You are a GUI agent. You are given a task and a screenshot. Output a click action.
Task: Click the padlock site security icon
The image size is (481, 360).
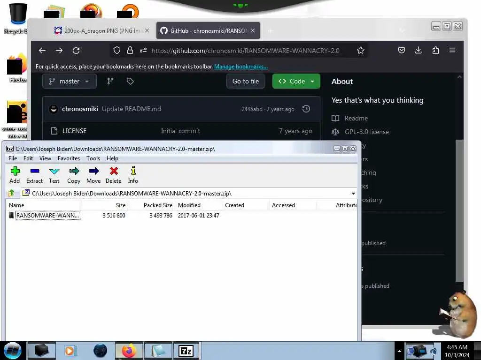coord(130,51)
